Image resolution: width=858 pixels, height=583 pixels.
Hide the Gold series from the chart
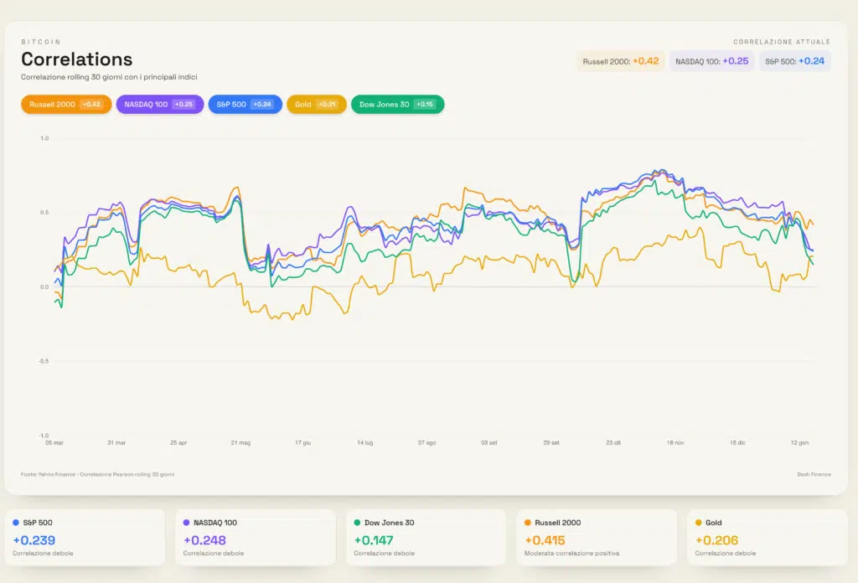(x=316, y=105)
